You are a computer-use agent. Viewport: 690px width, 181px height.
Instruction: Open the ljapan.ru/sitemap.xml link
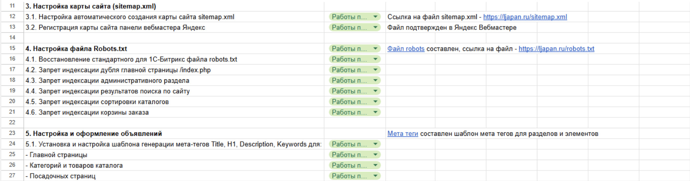[525, 17]
